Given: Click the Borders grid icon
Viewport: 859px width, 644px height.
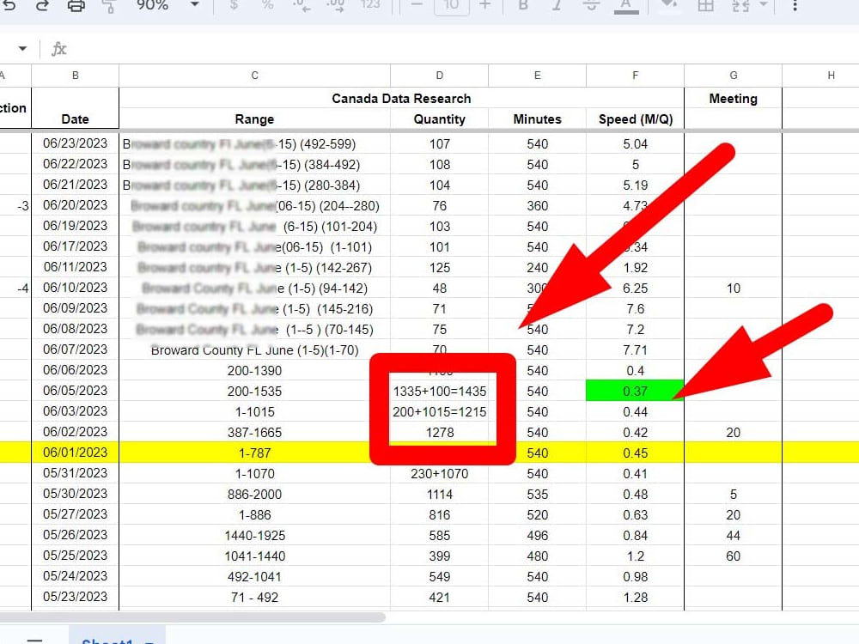Looking at the screenshot, I should point(705,6).
